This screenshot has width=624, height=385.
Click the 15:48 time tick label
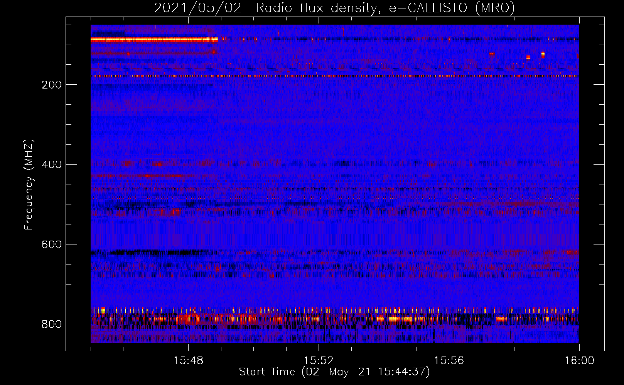point(188,361)
